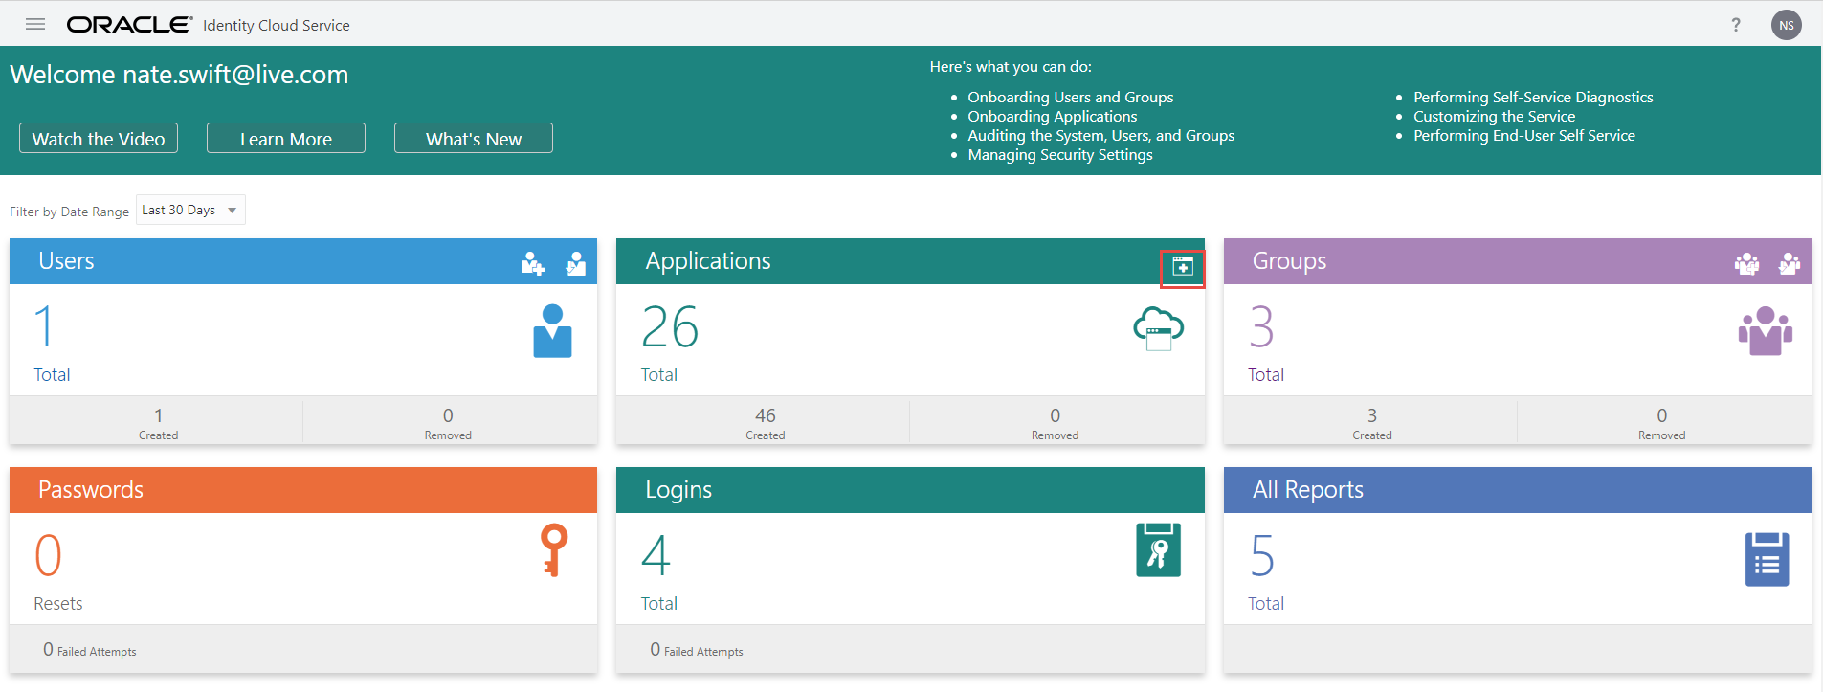Click the help question mark icon
Image resolution: width=1823 pixels, height=692 pixels.
click(1736, 25)
